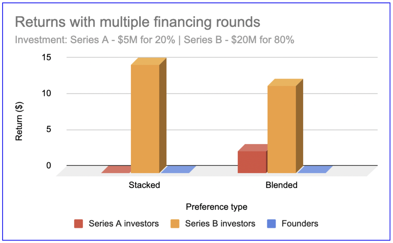This screenshot has width=393, height=243.
Task: Click the Blended Series A red bar
Action: pos(252,162)
